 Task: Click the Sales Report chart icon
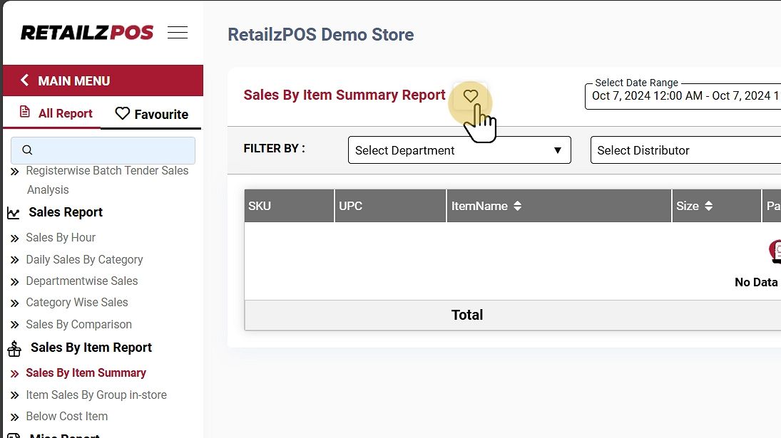[14, 212]
